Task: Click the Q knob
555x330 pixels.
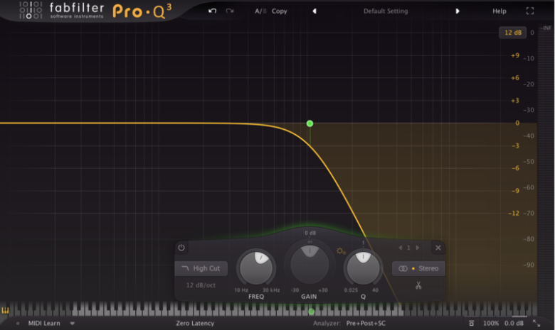Action: pos(363,268)
